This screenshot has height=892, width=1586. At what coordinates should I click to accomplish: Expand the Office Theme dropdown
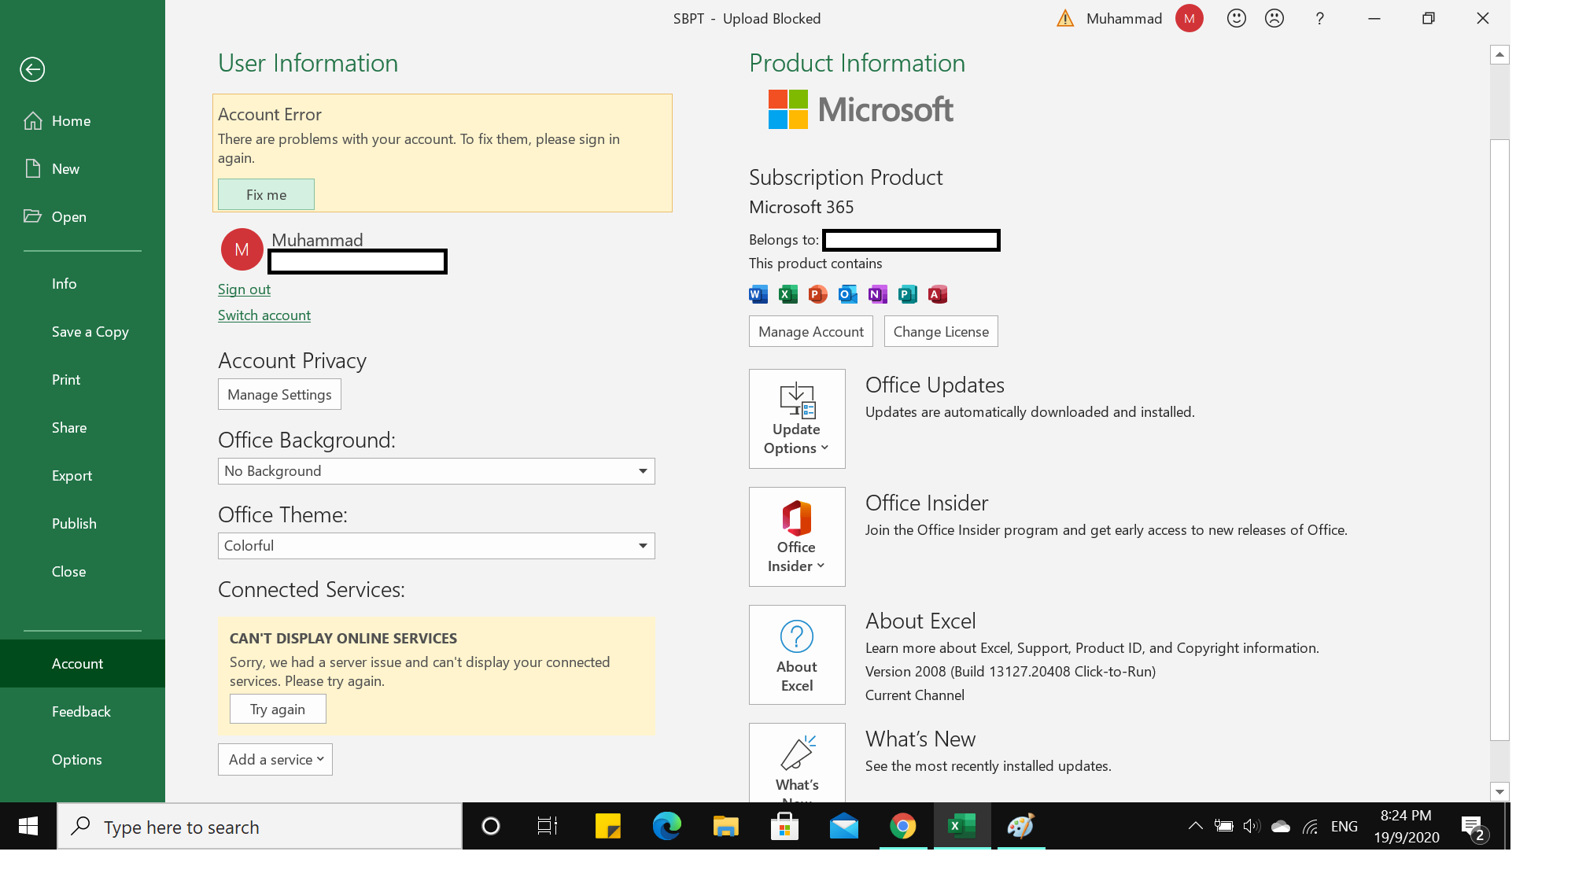click(436, 546)
